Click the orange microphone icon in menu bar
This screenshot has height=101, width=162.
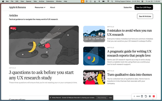point(82,1)
